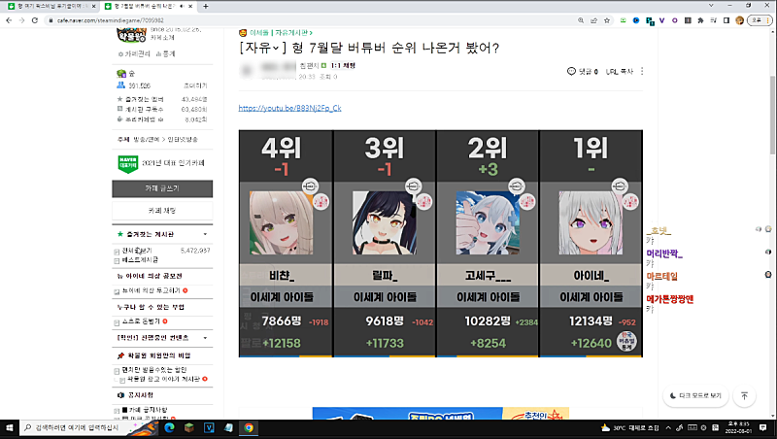Click the 카페 글쓰기 write button
The height and width of the screenshot is (439, 777).
click(162, 188)
